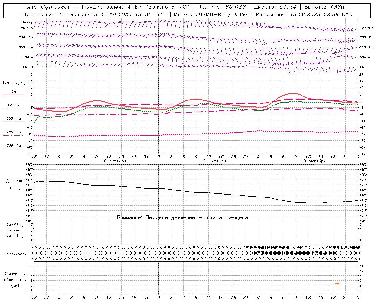This screenshot has height=300, width=375.
Task: Click the left '10 м' wind level label
Action: click(x=28, y=67)
